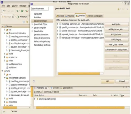Click the Debug toolbar icon
The height and width of the screenshot is (114, 131).
[x=18, y=11]
